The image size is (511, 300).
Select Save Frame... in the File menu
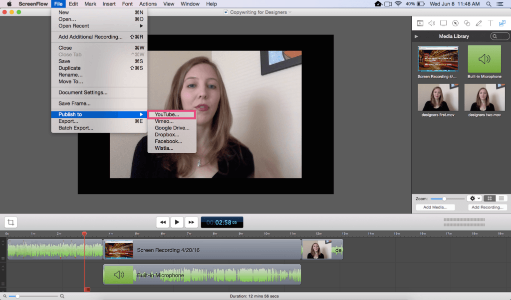tap(99, 103)
